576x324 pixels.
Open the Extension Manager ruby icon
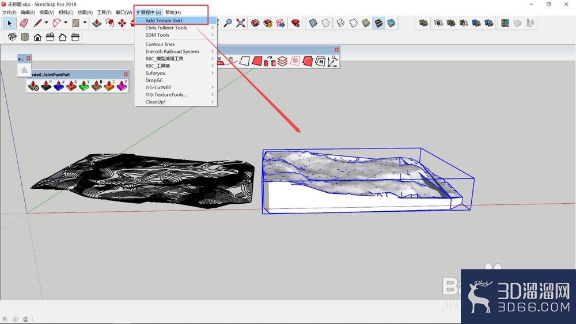coord(295,24)
